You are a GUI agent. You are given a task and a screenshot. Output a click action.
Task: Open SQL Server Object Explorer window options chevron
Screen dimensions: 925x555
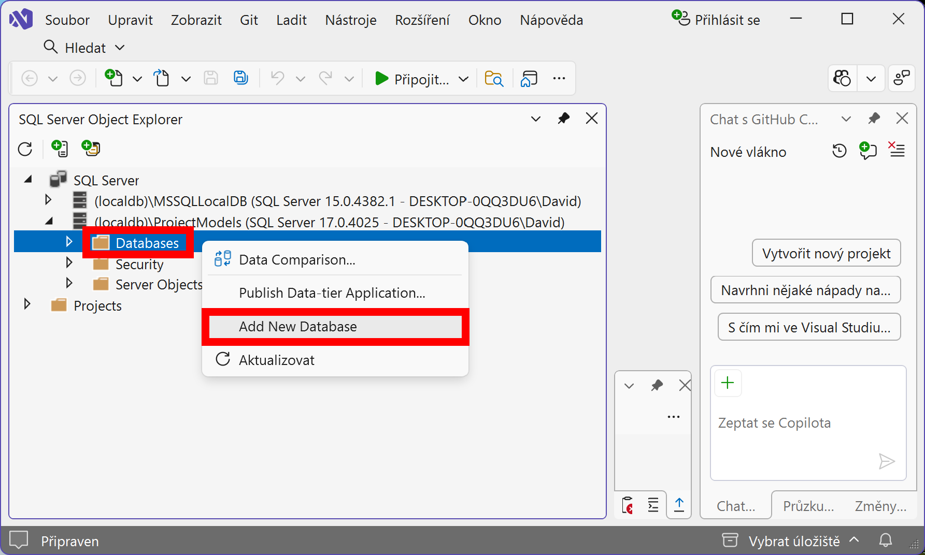pos(536,119)
